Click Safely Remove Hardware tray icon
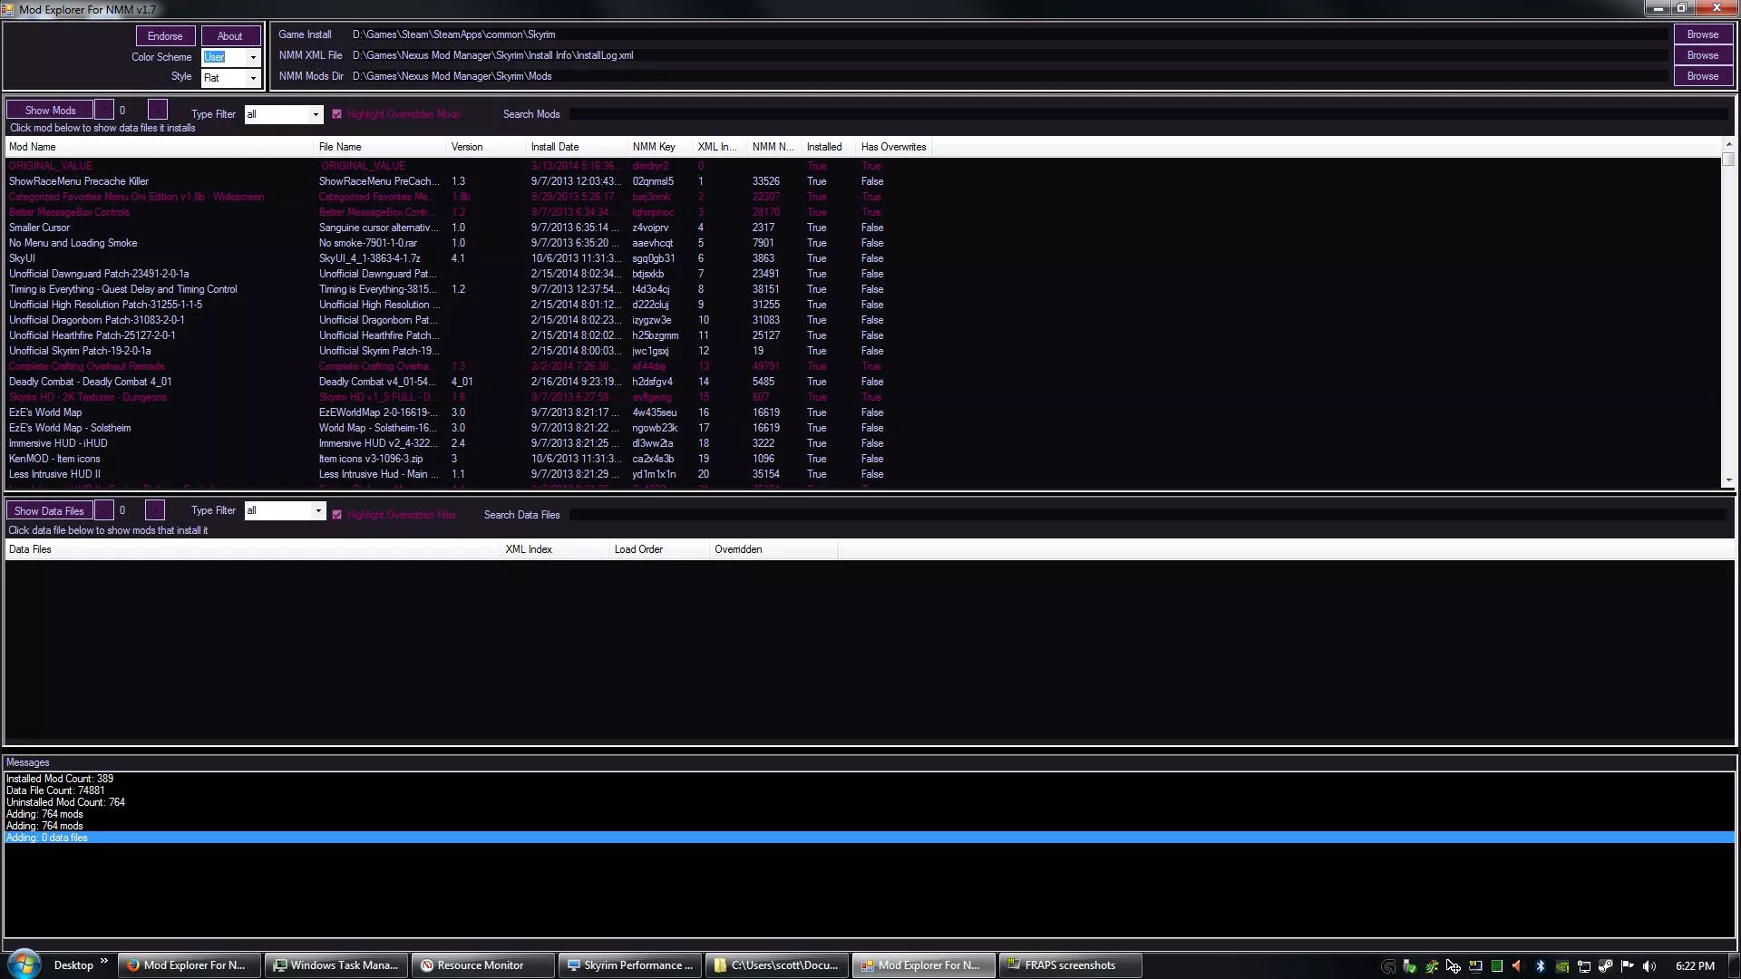 (x=1409, y=966)
